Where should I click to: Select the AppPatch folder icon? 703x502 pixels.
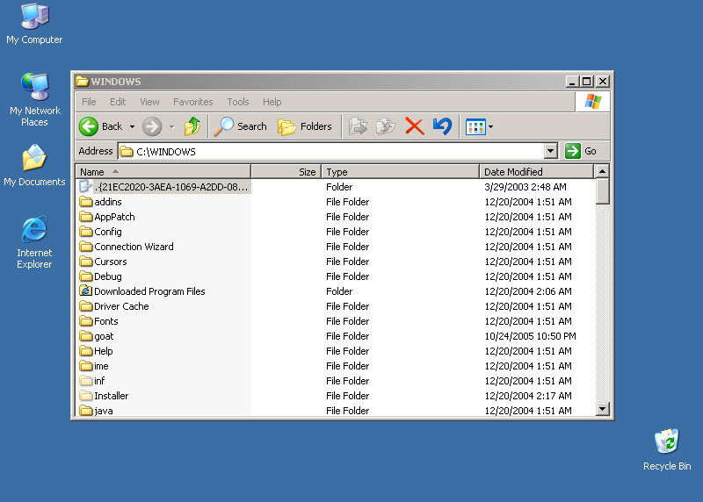pos(85,217)
